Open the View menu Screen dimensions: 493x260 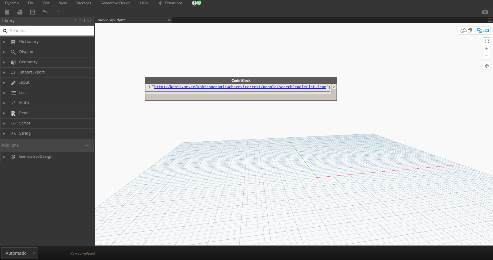(x=63, y=3)
